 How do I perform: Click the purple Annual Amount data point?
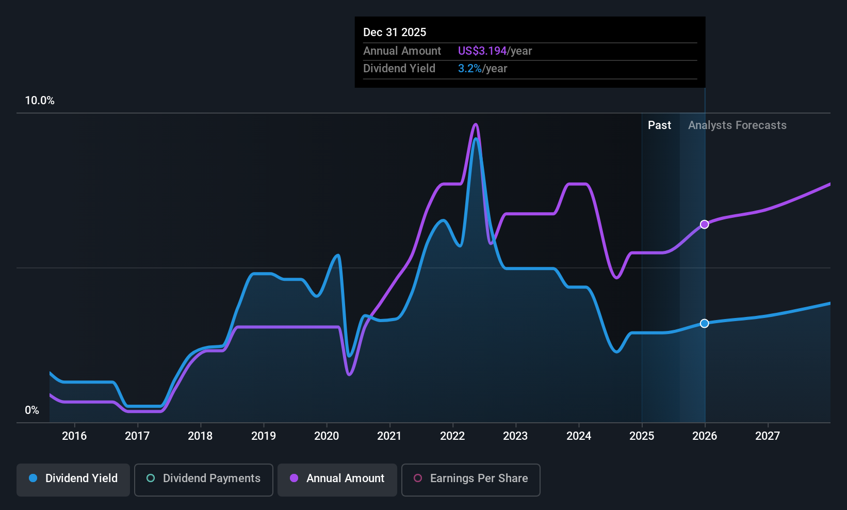(705, 225)
